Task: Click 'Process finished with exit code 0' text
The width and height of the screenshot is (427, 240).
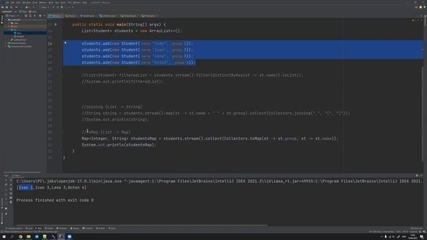Action: click(55, 200)
